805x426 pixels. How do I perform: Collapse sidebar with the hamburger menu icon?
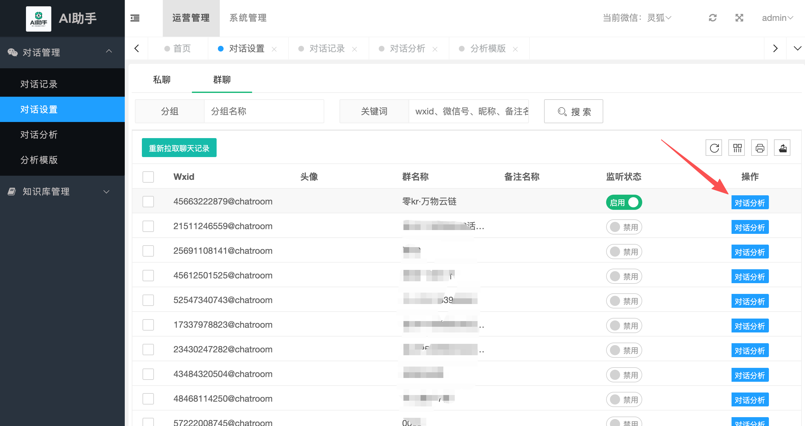135,18
